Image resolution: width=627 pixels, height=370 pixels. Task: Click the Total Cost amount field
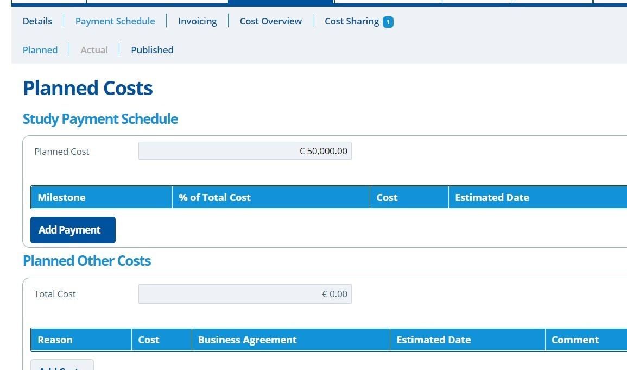[x=245, y=294]
